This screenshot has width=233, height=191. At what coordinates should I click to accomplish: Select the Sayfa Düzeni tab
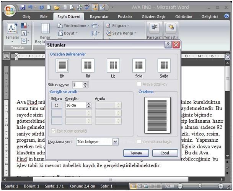click(x=68, y=17)
